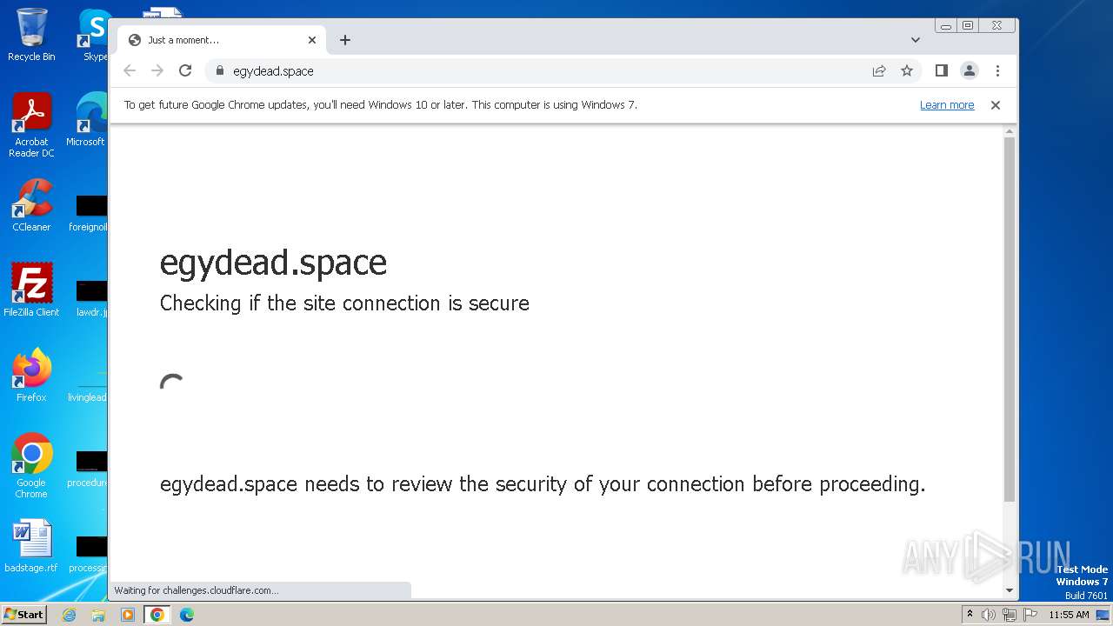This screenshot has width=1113, height=626.
Task: Open Skype desktop icon
Action: (94, 35)
